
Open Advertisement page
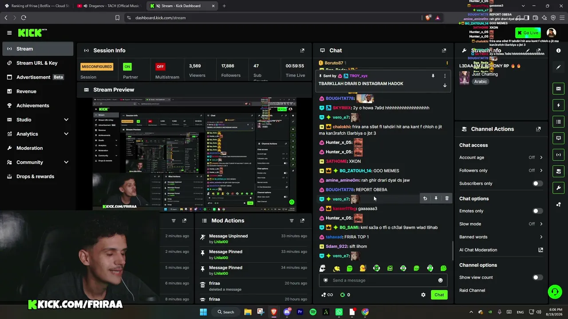pos(37,77)
